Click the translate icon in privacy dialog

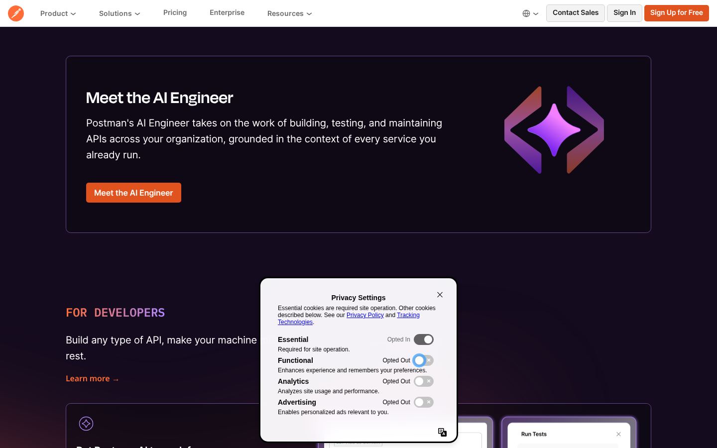click(x=442, y=432)
